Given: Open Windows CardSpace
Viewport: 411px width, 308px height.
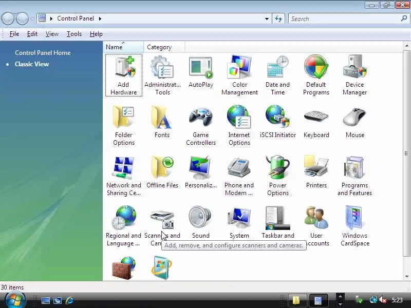Looking at the screenshot, I should click(x=355, y=226).
